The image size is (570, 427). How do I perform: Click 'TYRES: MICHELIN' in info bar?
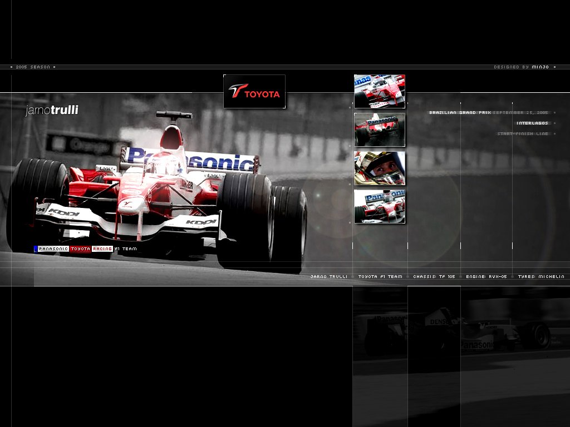pyautogui.click(x=541, y=277)
